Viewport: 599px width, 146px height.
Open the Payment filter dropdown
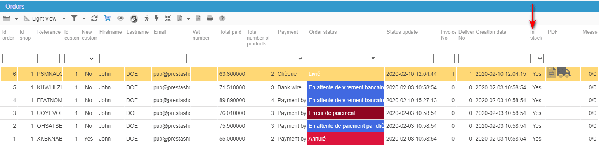291,58
